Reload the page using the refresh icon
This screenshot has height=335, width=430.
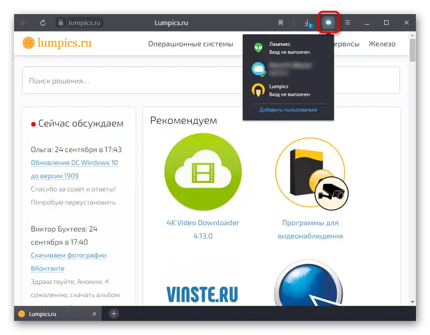click(x=43, y=22)
